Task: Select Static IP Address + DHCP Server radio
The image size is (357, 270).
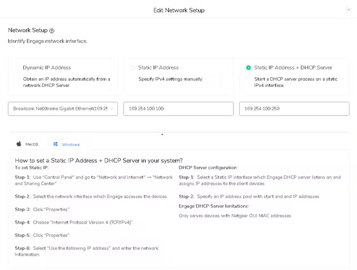Action: (x=248, y=67)
